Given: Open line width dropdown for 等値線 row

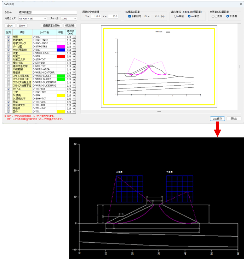Looking at the screenshot, I should [x=74, y=73].
